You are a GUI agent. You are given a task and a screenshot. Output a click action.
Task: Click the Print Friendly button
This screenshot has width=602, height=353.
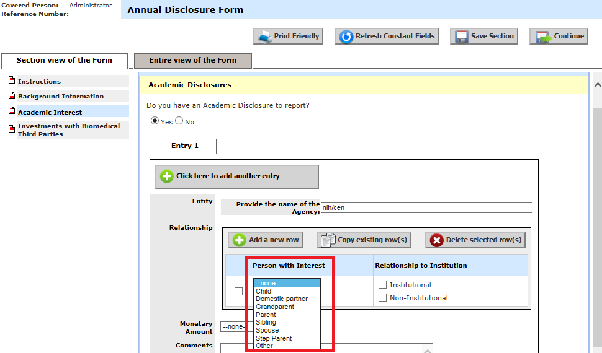288,36
